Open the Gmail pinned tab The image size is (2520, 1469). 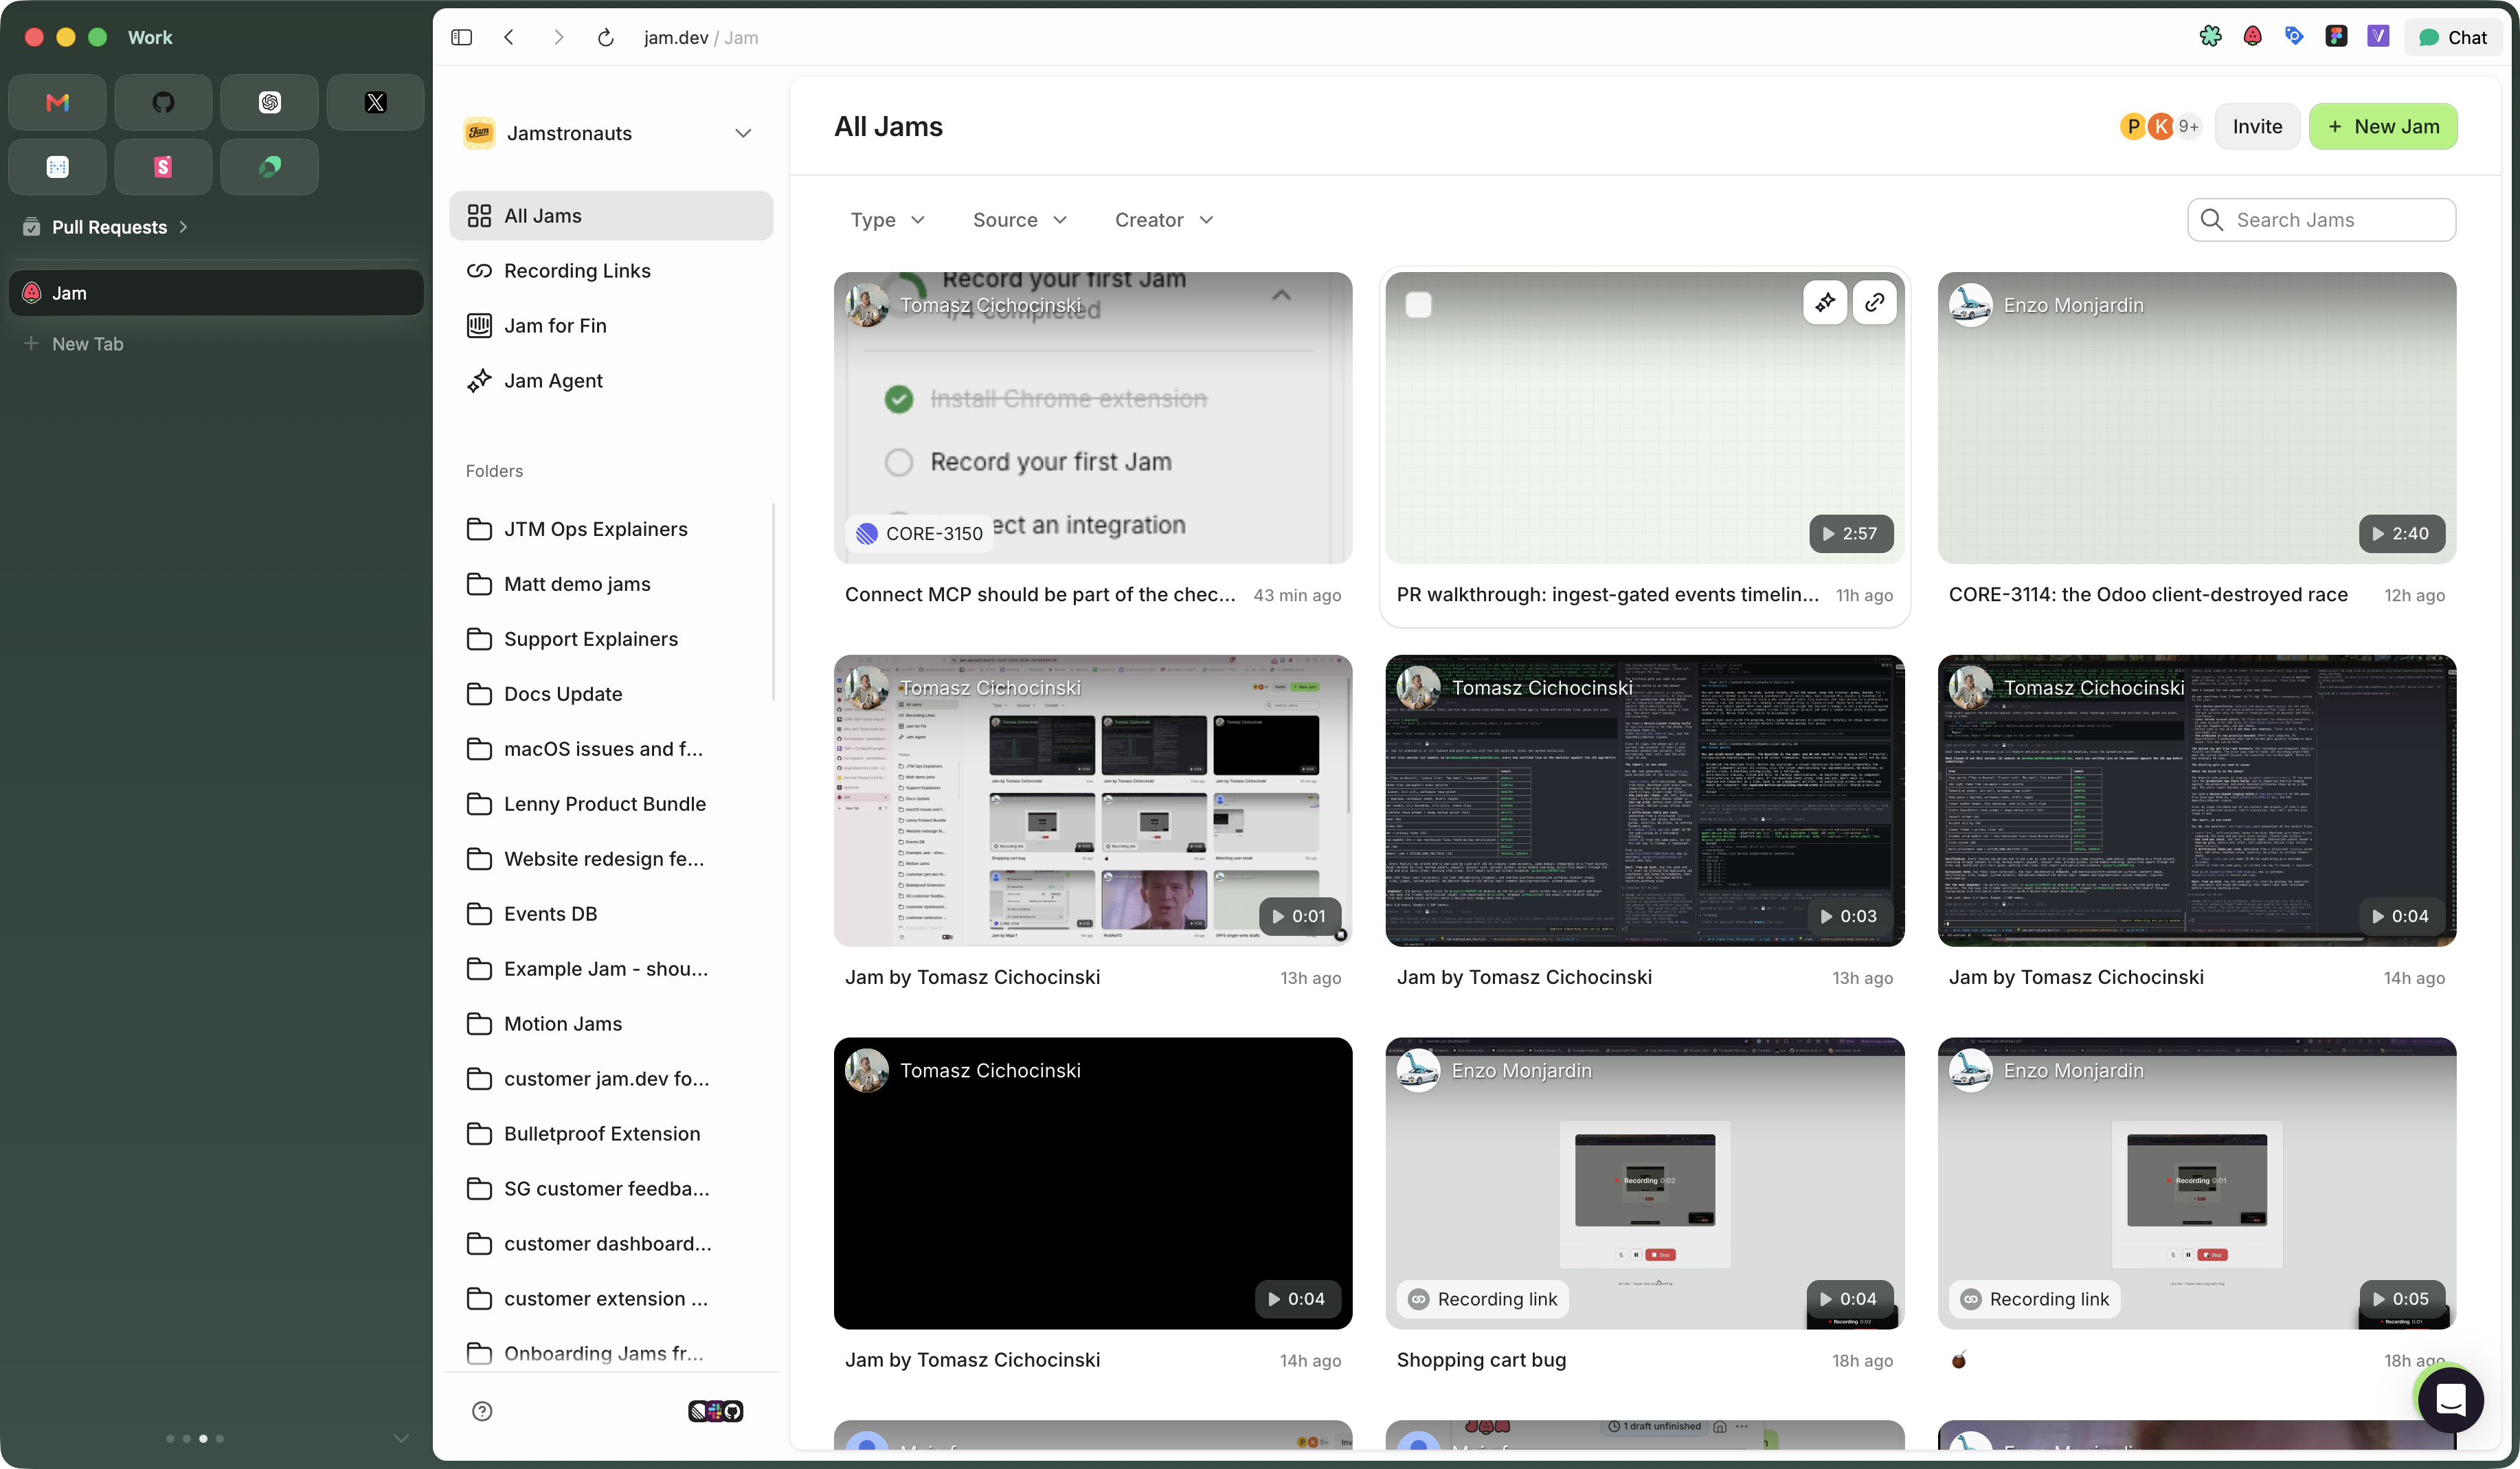pos(57,102)
